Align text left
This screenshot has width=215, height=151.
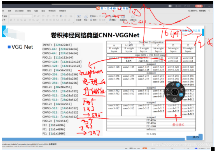pos(43,20)
